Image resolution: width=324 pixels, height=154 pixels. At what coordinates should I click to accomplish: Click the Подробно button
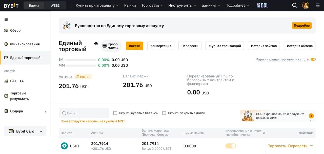point(302,26)
